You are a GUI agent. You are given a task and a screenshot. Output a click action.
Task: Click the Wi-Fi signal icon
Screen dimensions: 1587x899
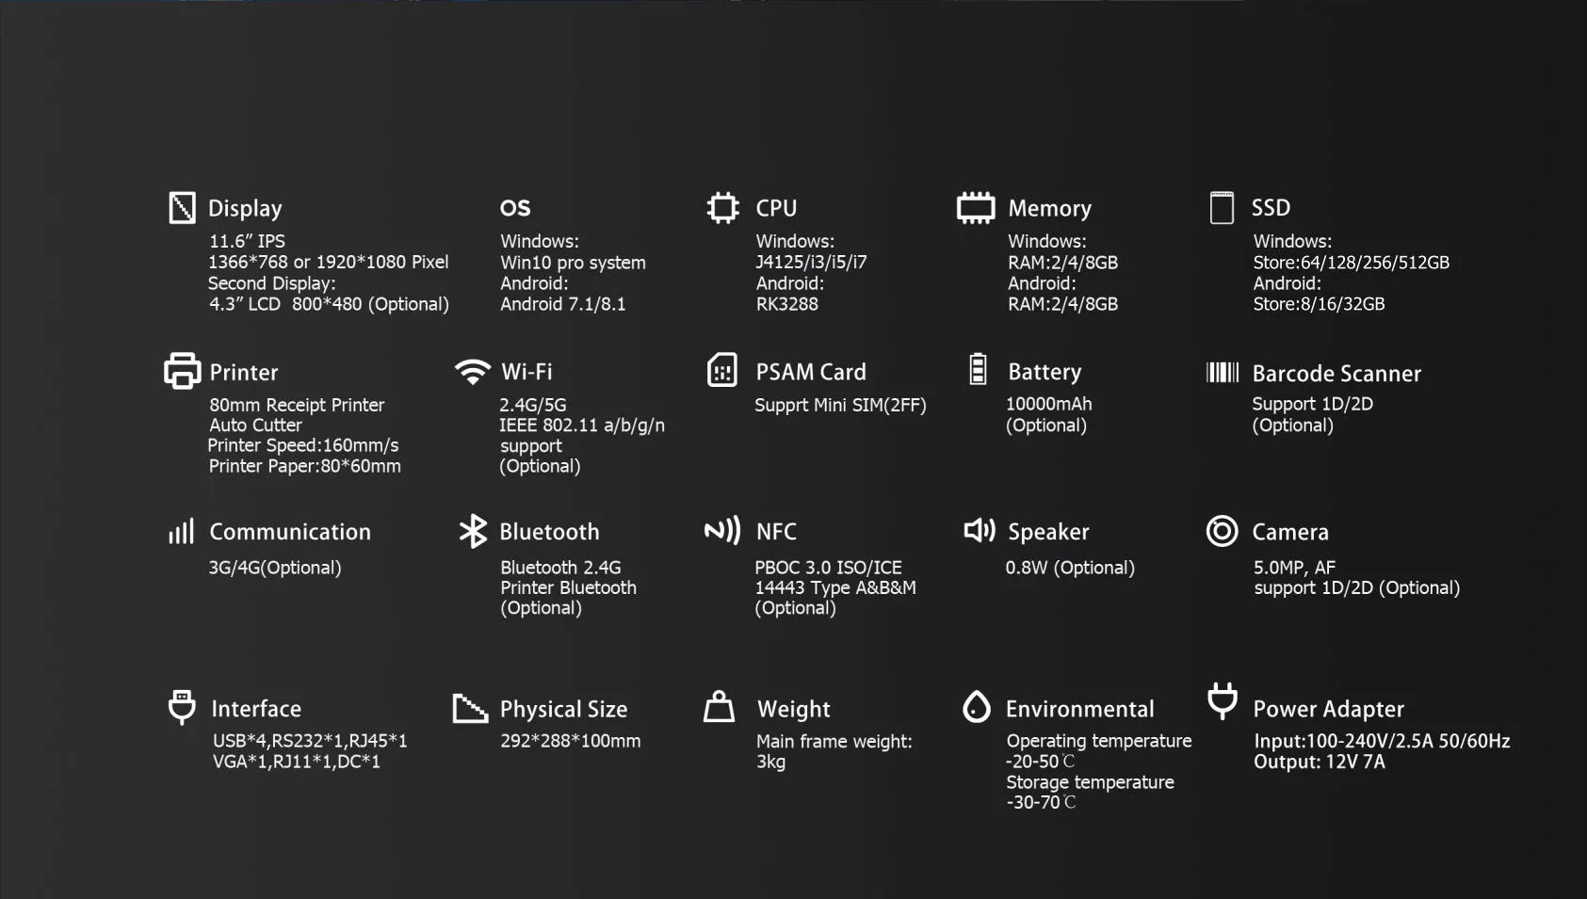(472, 371)
